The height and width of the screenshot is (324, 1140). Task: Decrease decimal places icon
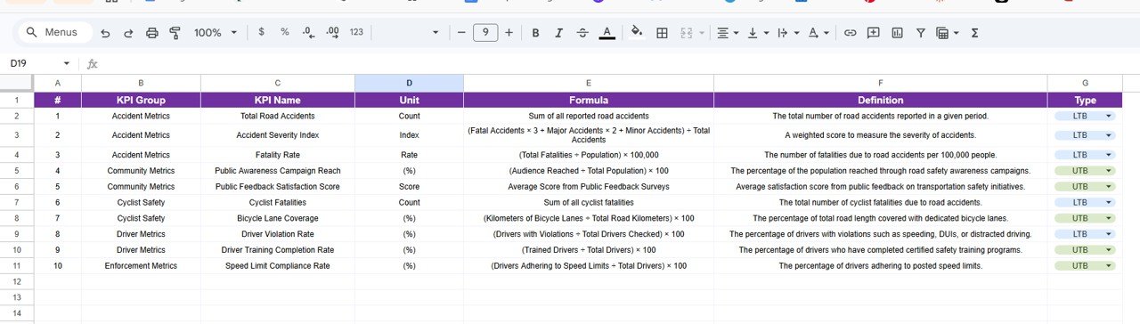(x=309, y=32)
